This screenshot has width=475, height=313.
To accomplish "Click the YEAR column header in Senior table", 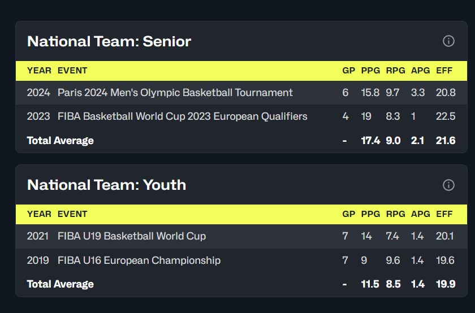I will tap(39, 71).
